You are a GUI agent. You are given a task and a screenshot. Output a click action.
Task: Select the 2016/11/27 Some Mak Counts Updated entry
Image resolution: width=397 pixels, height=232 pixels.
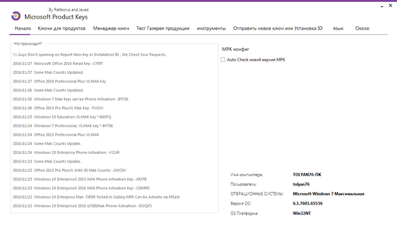coord(48,73)
